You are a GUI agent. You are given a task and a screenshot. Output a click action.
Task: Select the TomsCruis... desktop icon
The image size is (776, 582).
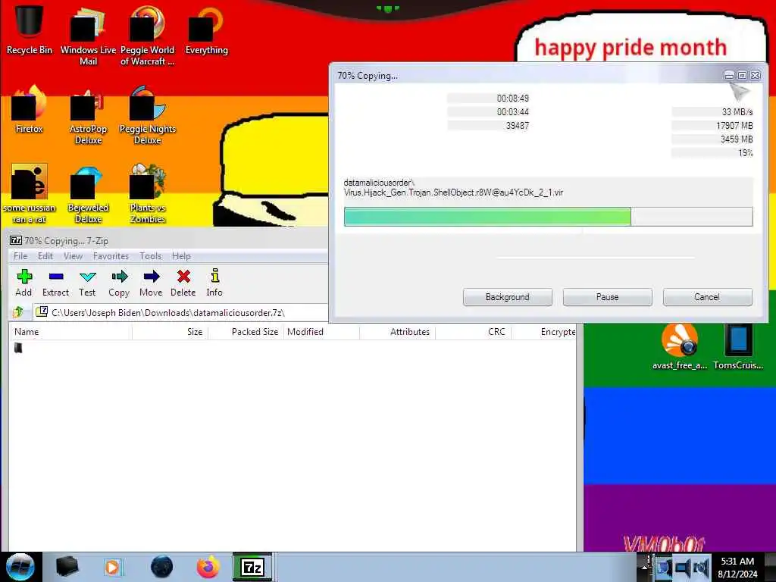(738, 346)
